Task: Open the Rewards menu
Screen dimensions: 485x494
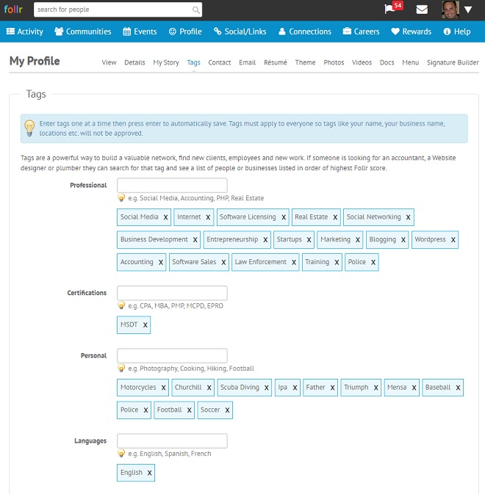Action: tap(411, 32)
